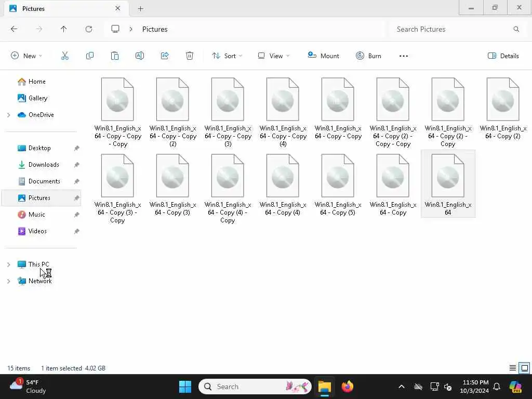Viewport: 532px width, 399px height.
Task: Select file Win8.1_English_x64 - Copy (3)
Action: coord(172,185)
